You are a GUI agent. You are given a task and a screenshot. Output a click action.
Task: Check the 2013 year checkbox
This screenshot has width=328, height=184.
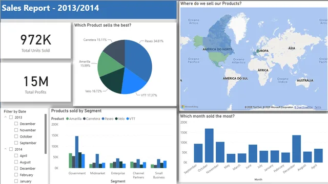pos(11,117)
